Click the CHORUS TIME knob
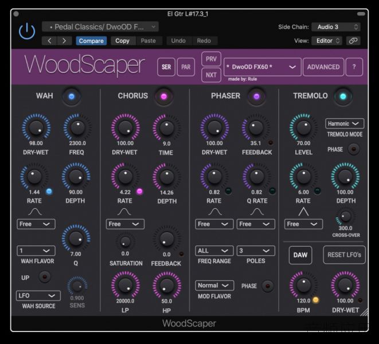The image size is (379, 344). [x=167, y=128]
